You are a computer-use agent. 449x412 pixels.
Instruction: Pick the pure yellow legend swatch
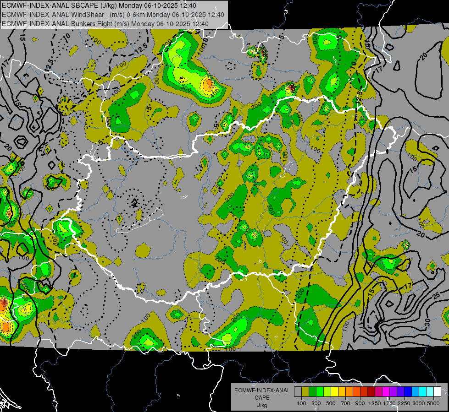point(334,392)
